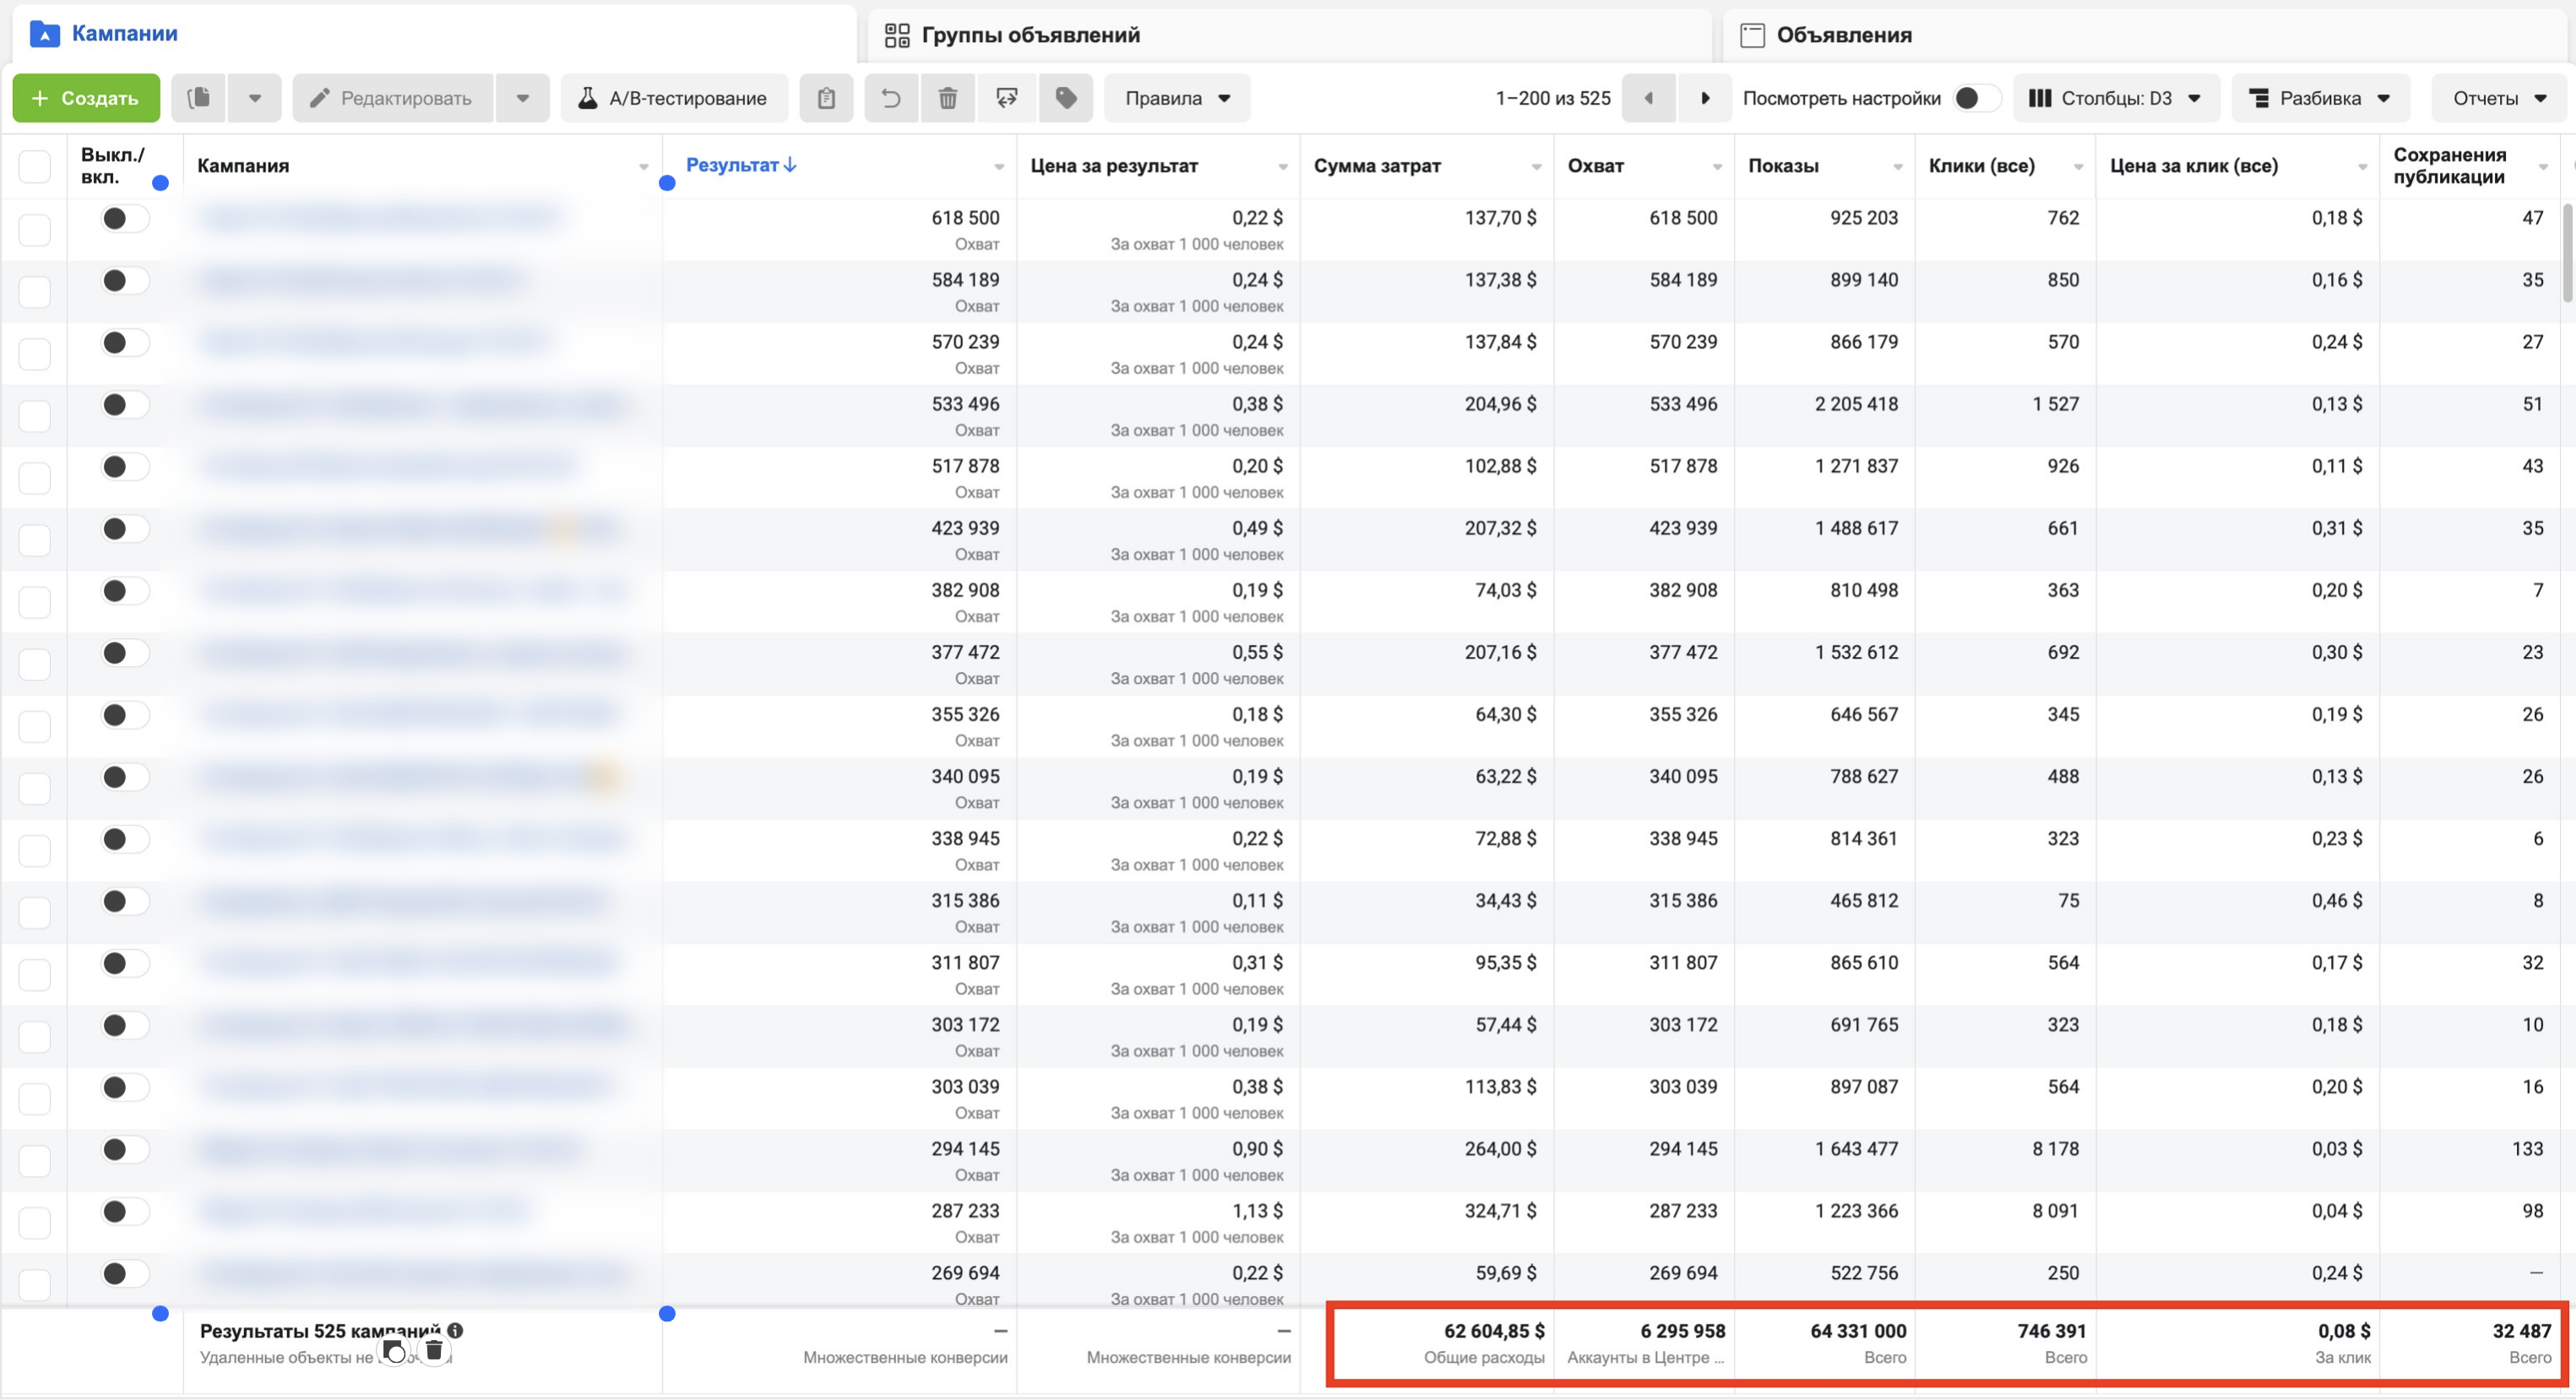Screen dimensions: 2576x1400
Task: Toggle on campaign with 618 500 result
Action: point(125,218)
